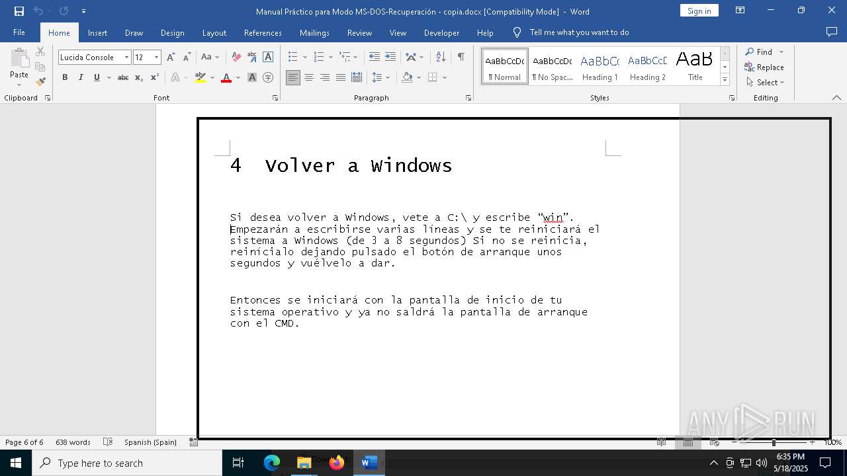Expand the bullets list dropdown

click(x=305, y=58)
